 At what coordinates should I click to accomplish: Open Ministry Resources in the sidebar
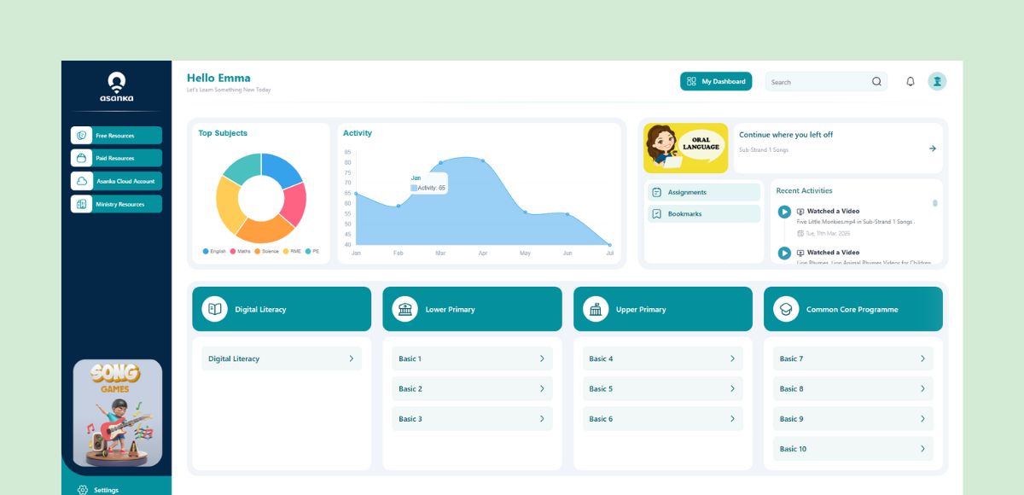pos(116,204)
